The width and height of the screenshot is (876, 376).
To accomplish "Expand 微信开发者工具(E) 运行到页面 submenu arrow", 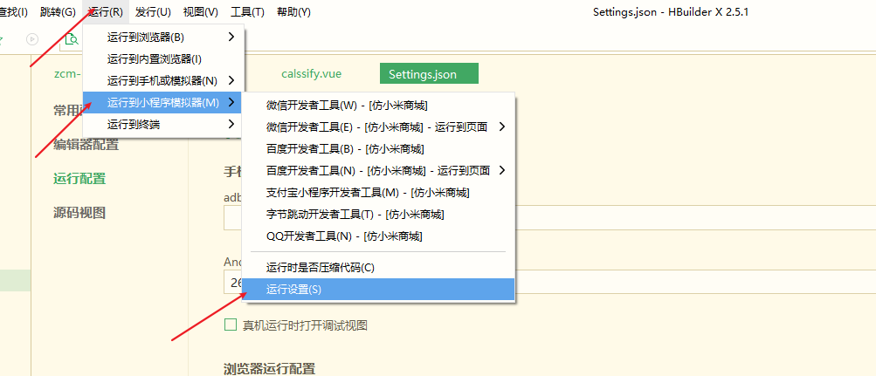I will [x=501, y=127].
